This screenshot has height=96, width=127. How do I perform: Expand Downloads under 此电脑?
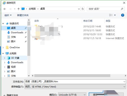[x=5, y=63]
